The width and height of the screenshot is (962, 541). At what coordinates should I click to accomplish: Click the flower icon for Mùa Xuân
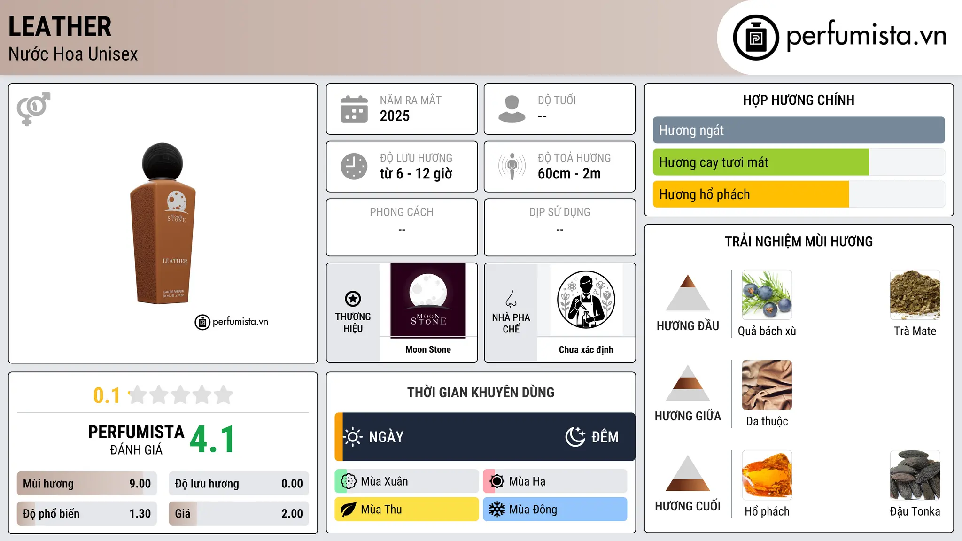[x=349, y=481]
